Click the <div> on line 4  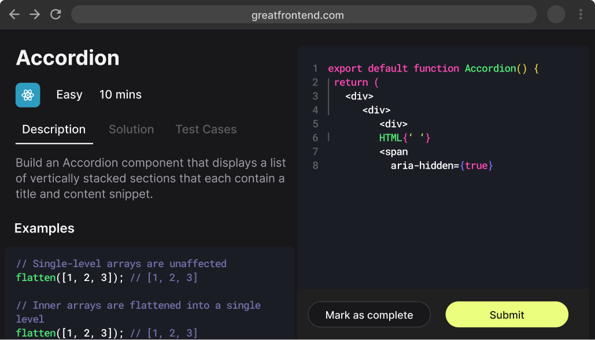(x=376, y=110)
